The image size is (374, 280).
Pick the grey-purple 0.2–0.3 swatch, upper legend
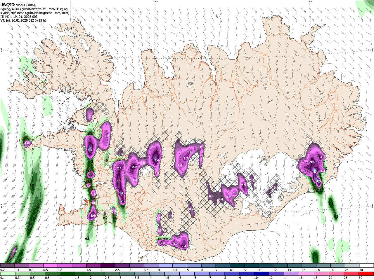click(x=7, y=265)
